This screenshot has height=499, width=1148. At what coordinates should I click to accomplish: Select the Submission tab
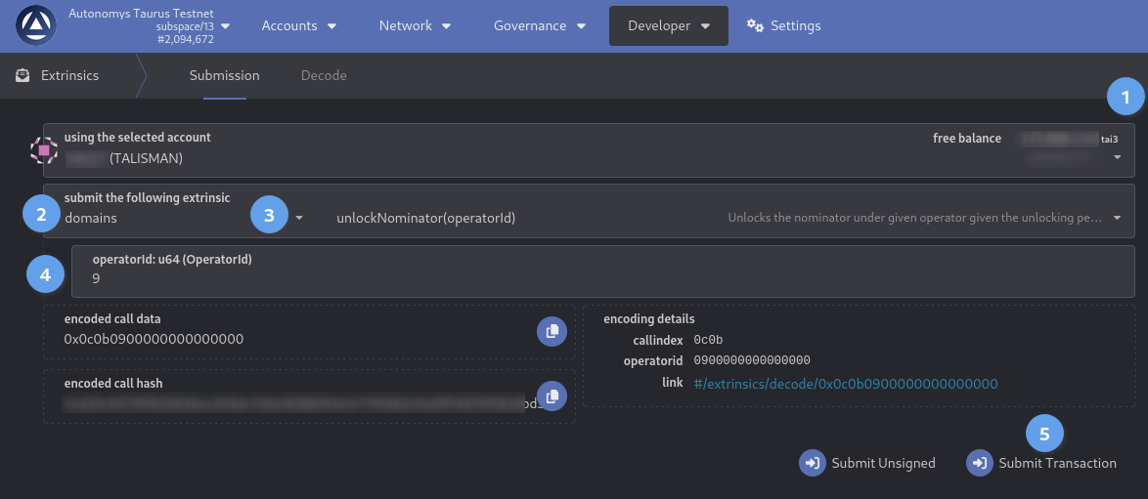point(224,75)
